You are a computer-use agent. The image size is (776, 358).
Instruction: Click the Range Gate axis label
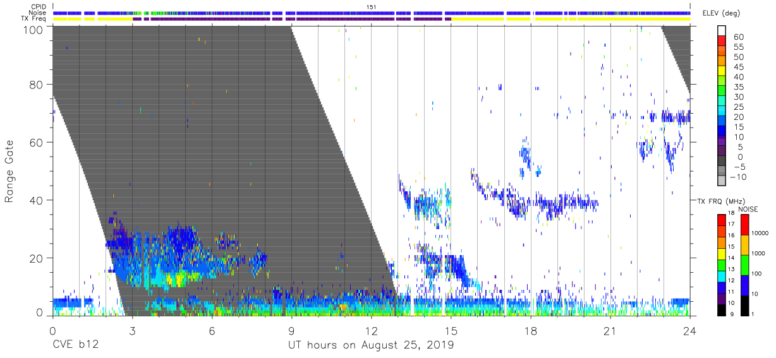point(9,171)
